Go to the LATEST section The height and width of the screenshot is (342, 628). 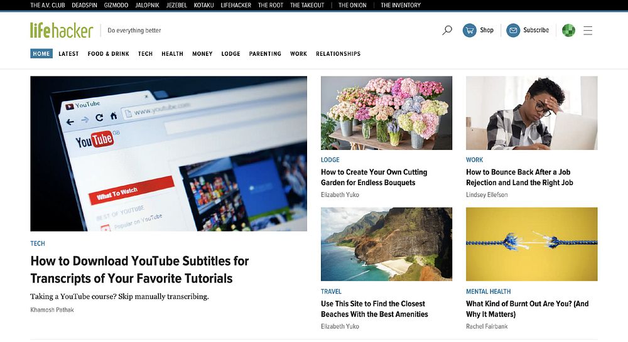68,53
